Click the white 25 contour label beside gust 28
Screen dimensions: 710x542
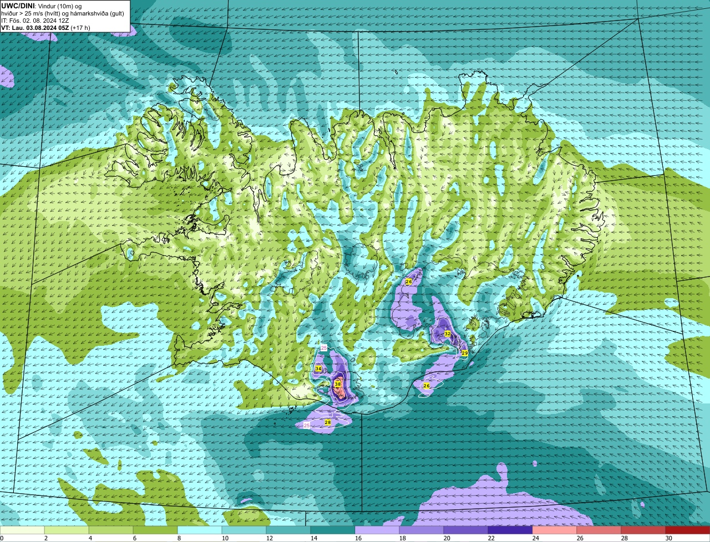pos(307,426)
